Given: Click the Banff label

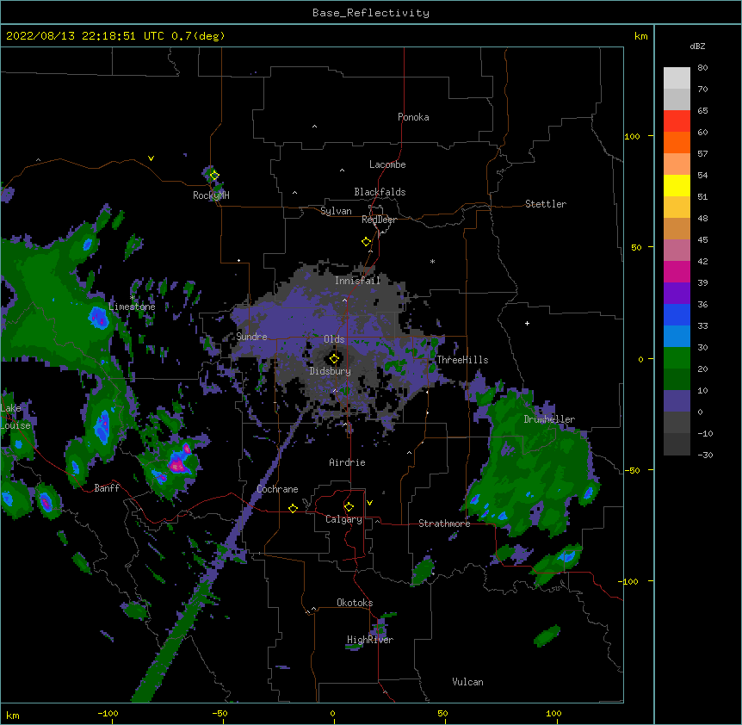Looking at the screenshot, I should (x=107, y=488).
